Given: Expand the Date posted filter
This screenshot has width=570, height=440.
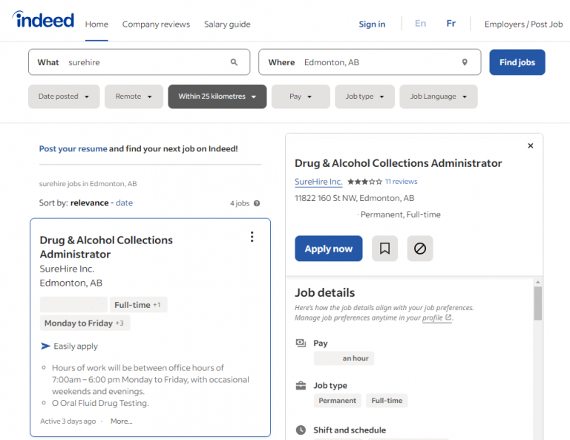Looking at the screenshot, I should [x=64, y=96].
